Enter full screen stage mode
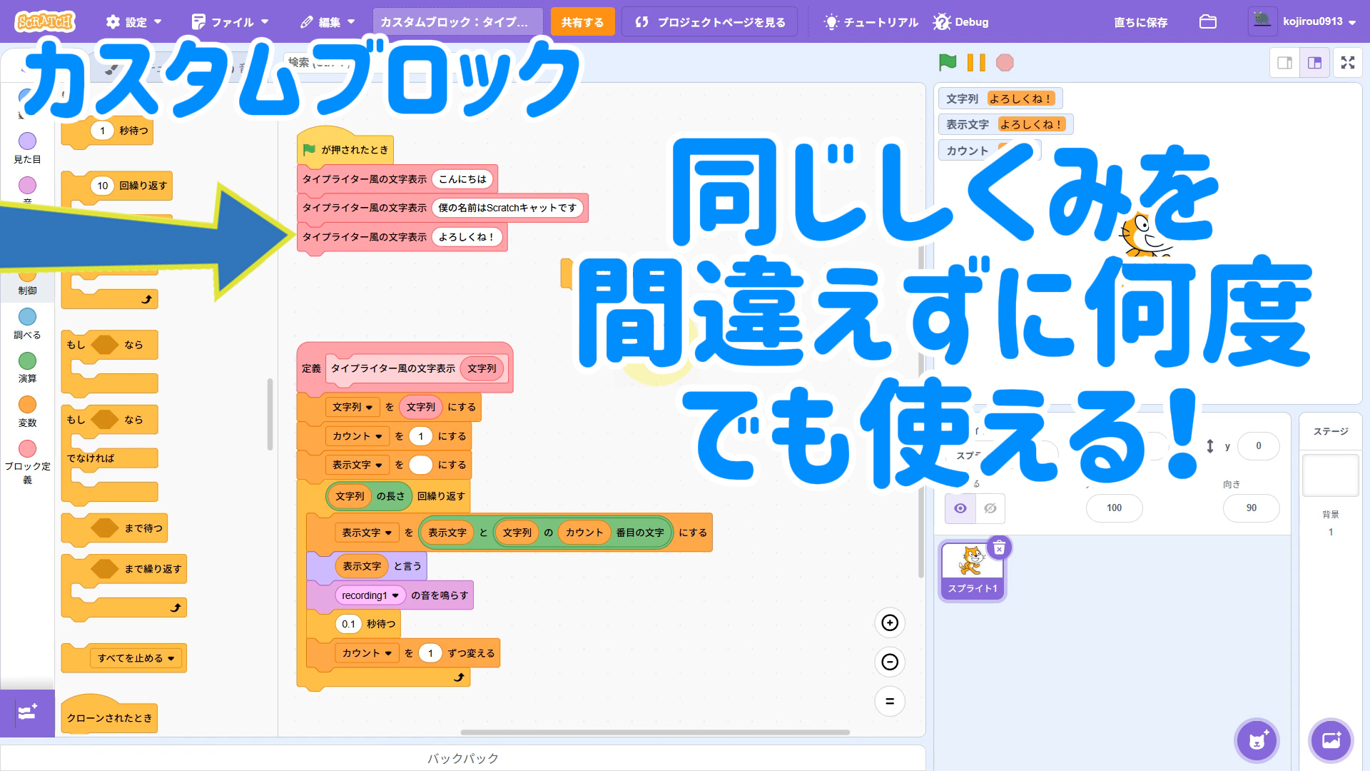Image resolution: width=1370 pixels, height=771 pixels. 1347,63
